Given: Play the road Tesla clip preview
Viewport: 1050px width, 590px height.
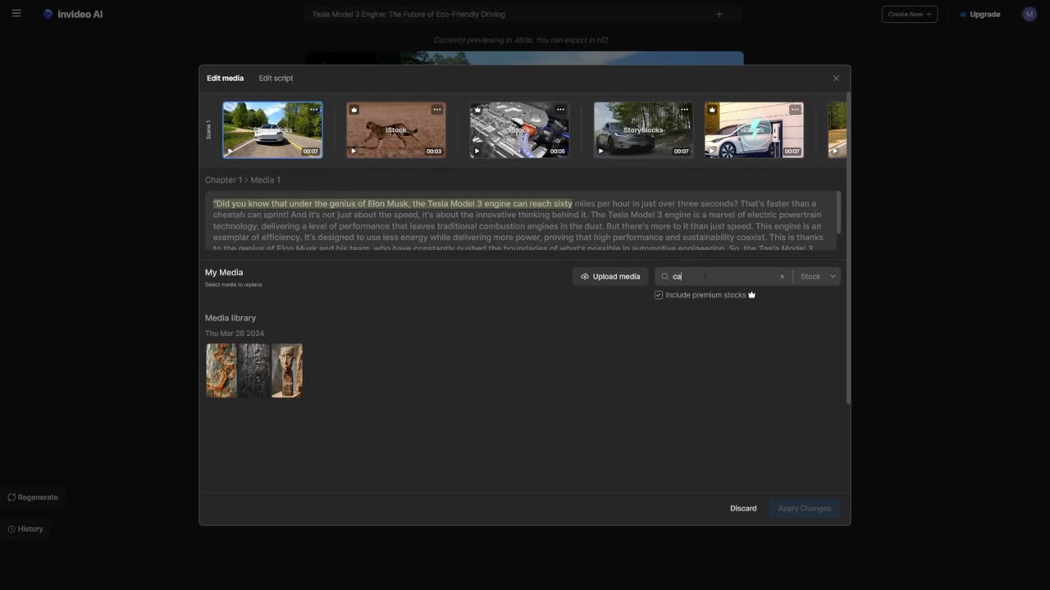Looking at the screenshot, I should point(230,151).
